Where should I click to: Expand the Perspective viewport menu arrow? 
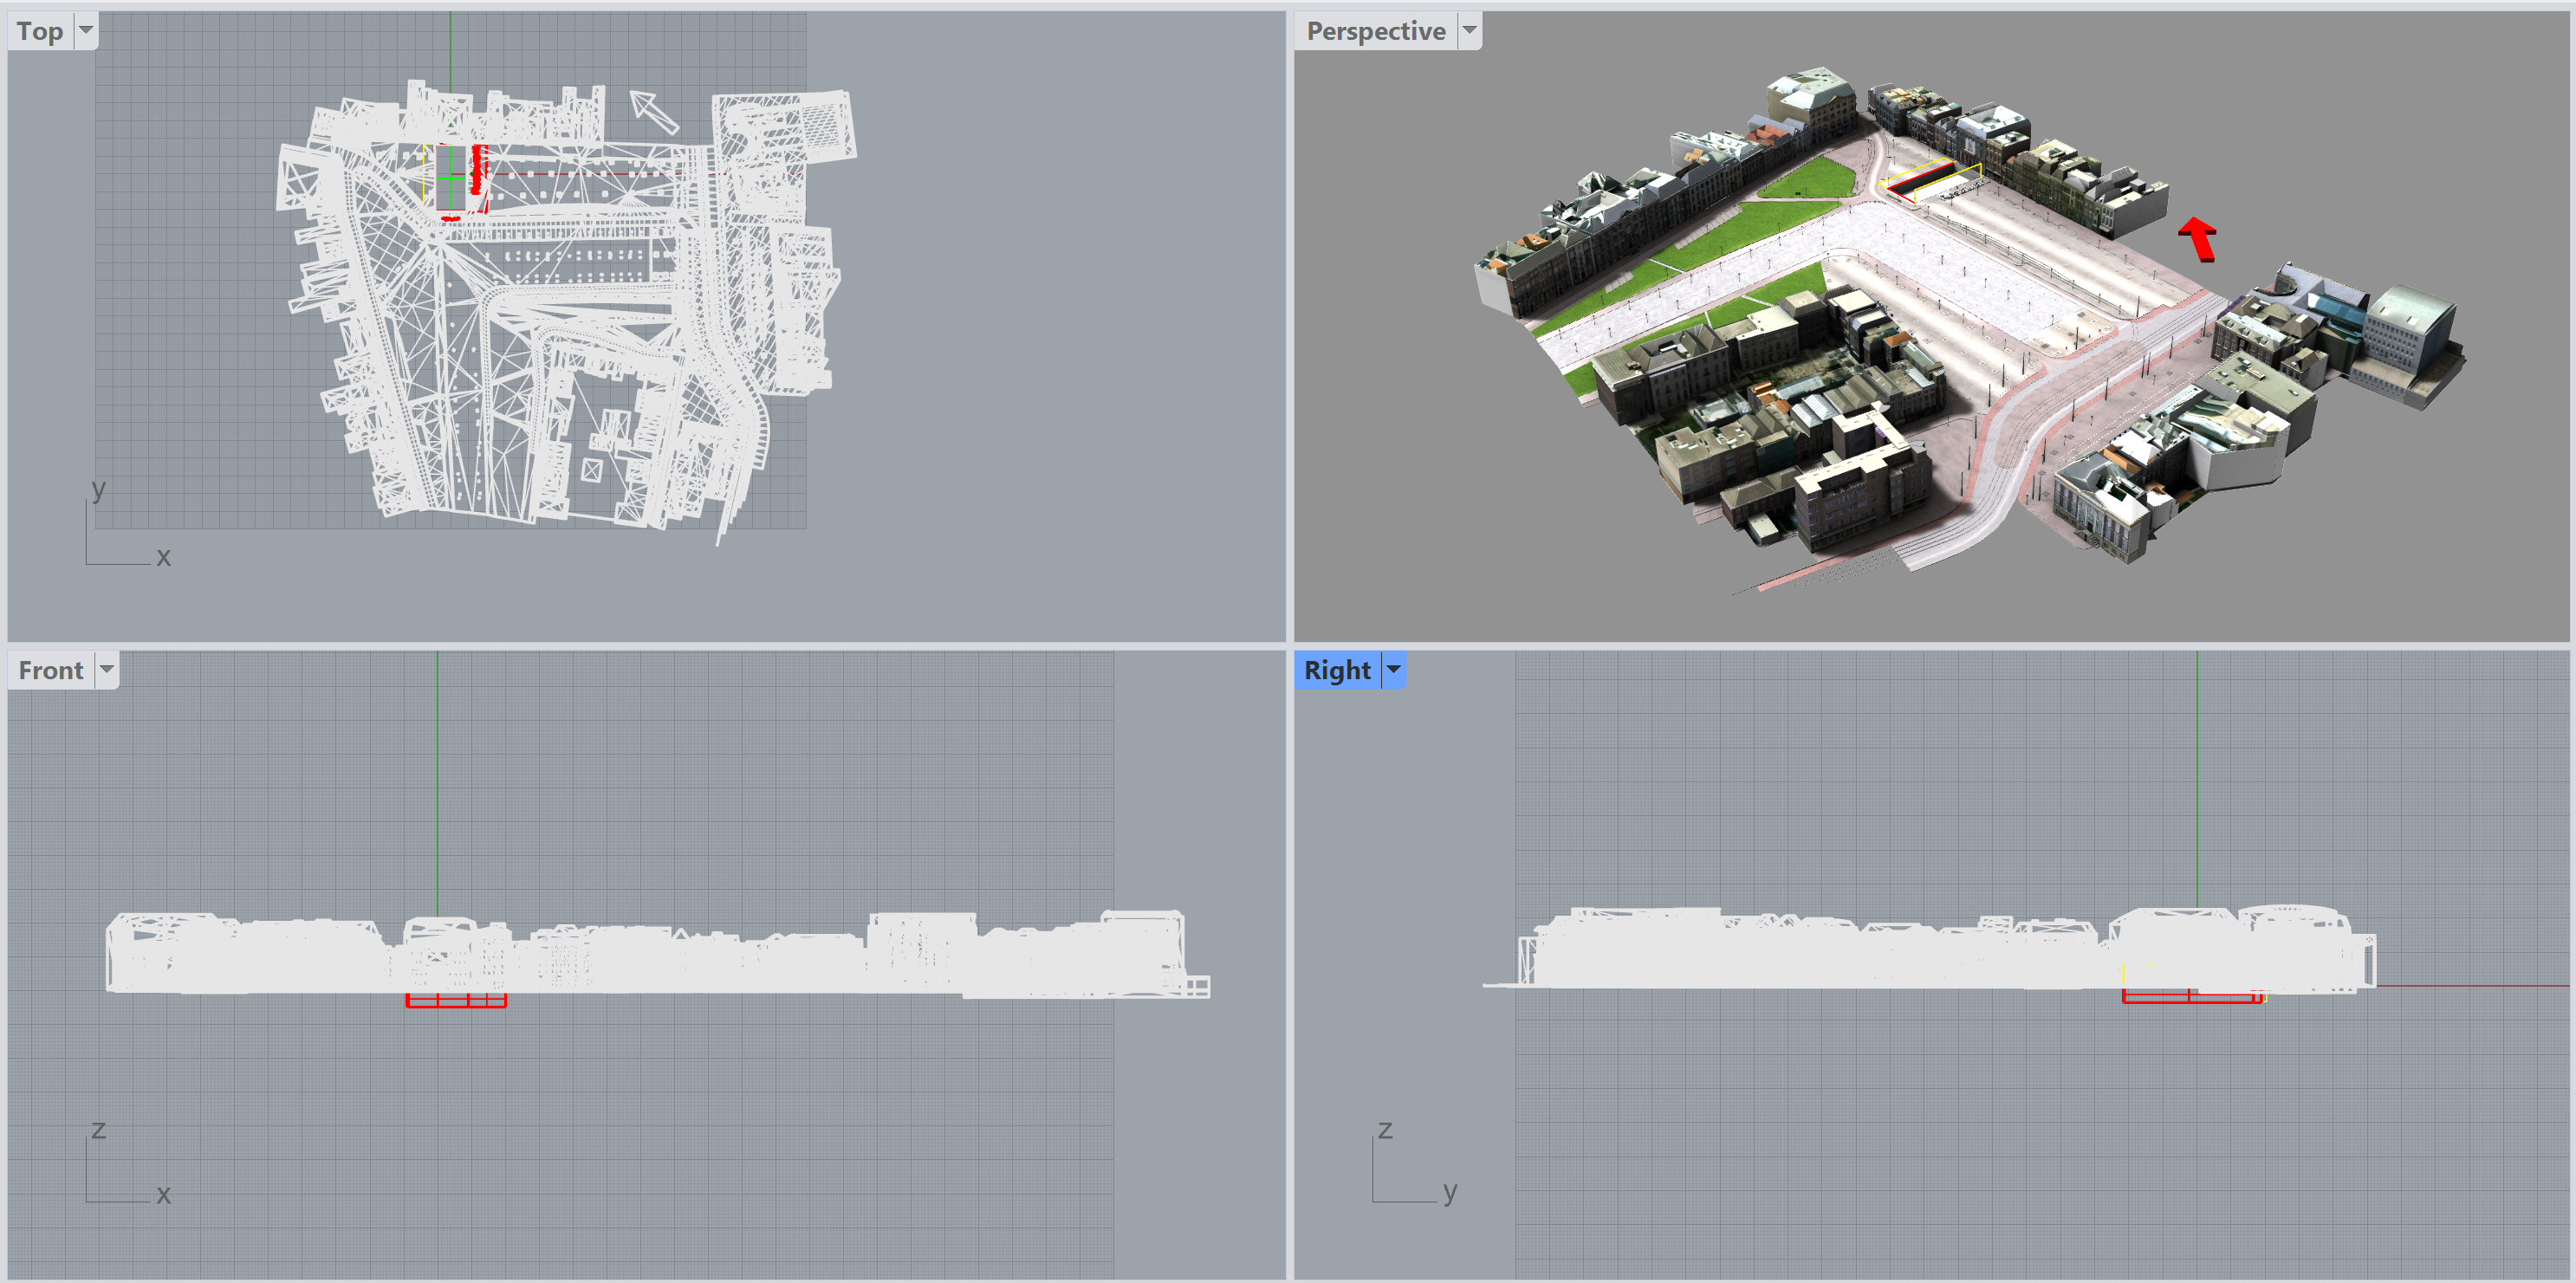click(1469, 30)
